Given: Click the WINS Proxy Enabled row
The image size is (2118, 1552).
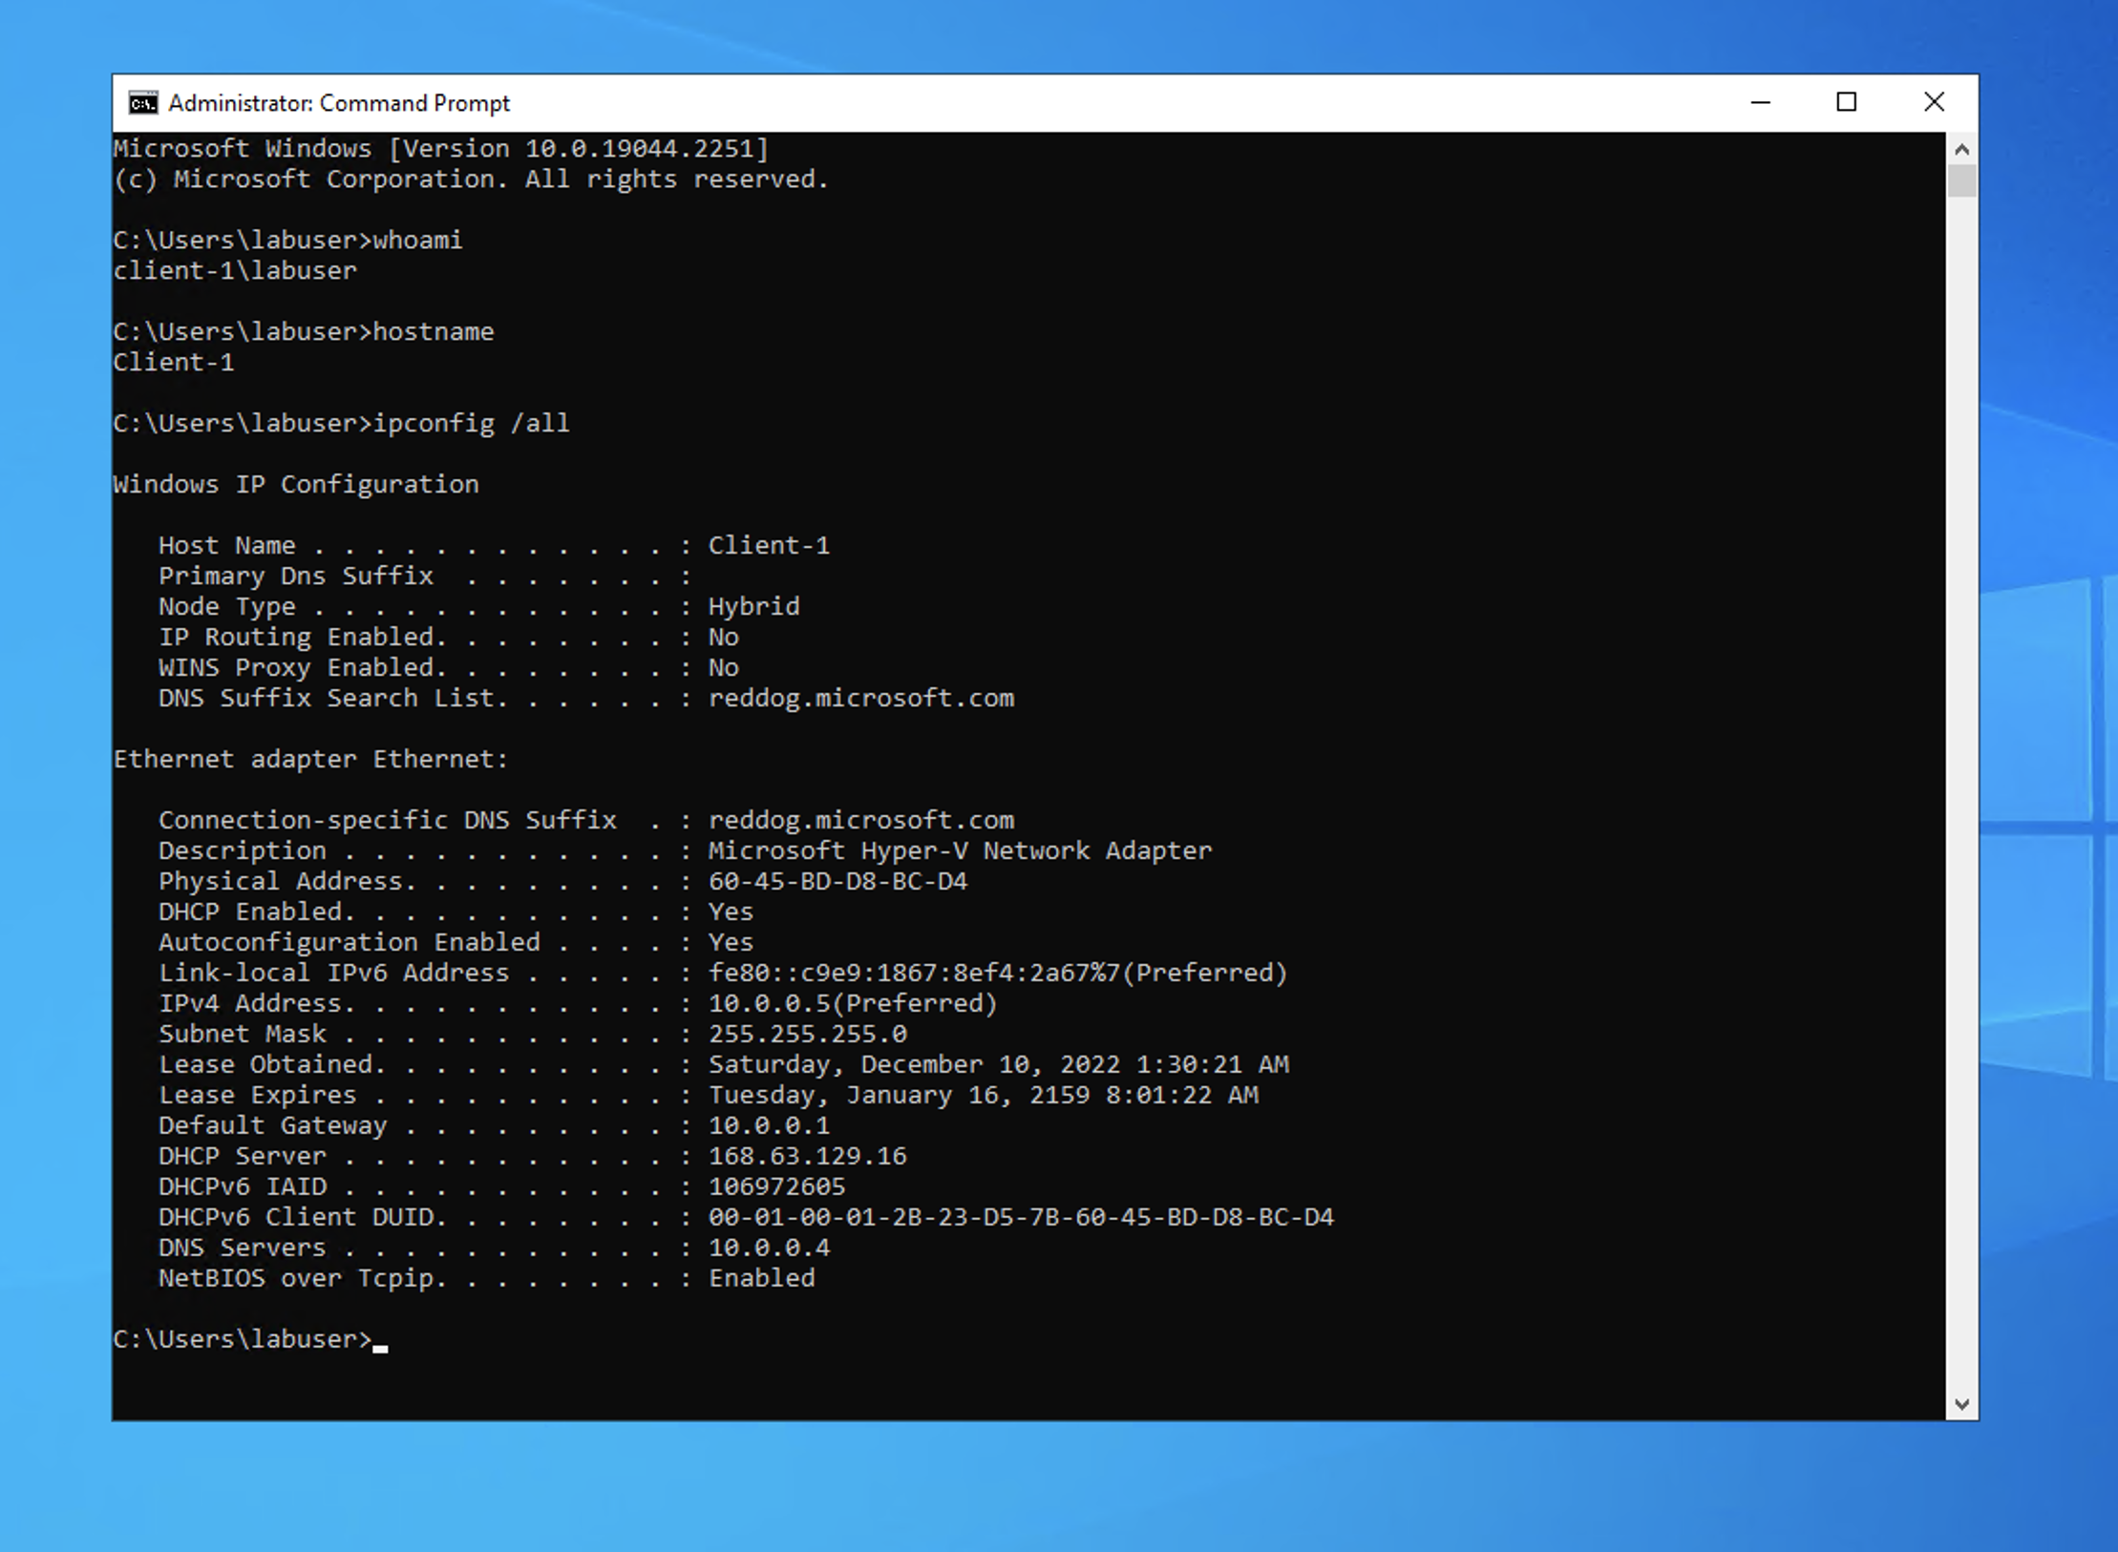Looking at the screenshot, I should pos(449,668).
